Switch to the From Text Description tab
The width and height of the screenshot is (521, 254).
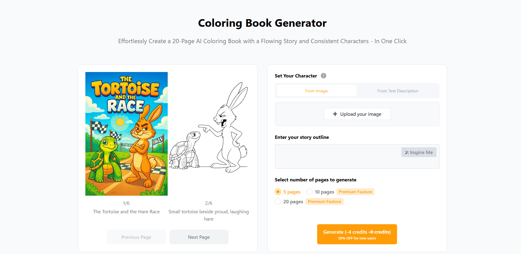(398, 91)
